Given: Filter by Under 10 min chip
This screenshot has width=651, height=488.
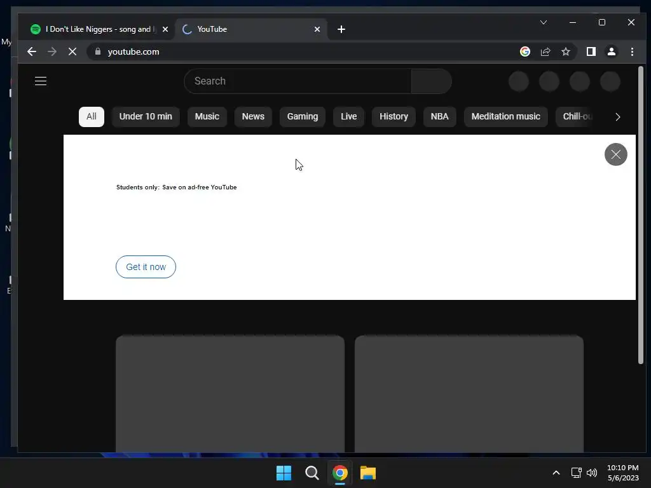Looking at the screenshot, I should 146,117.
